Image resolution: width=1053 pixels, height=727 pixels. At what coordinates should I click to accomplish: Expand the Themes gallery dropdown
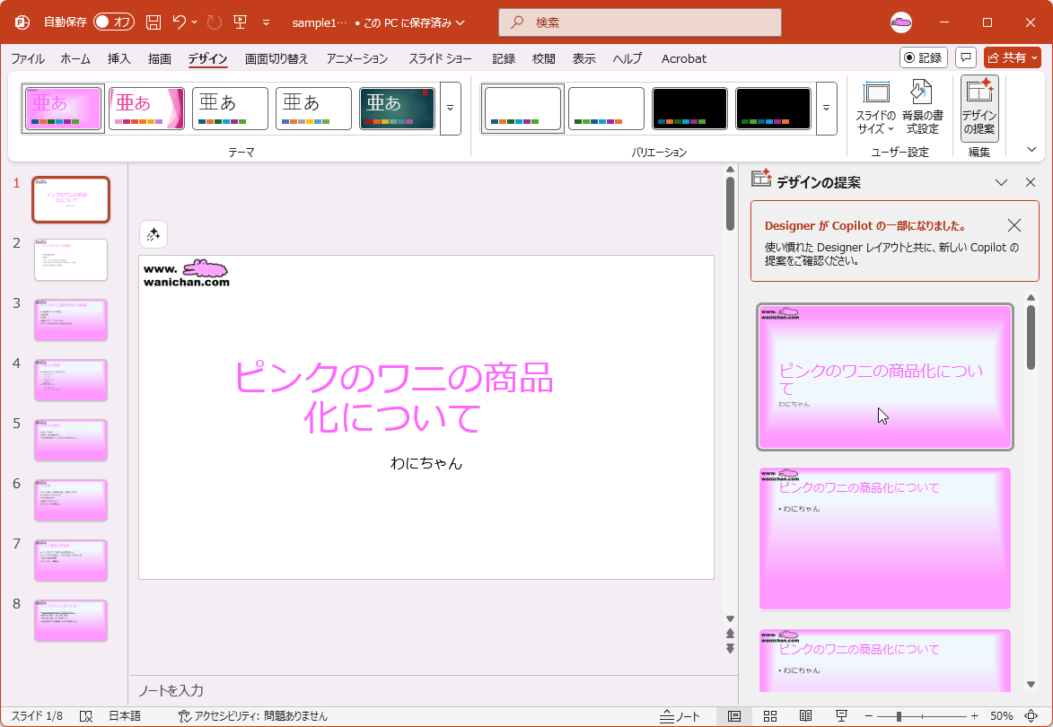pos(451,108)
